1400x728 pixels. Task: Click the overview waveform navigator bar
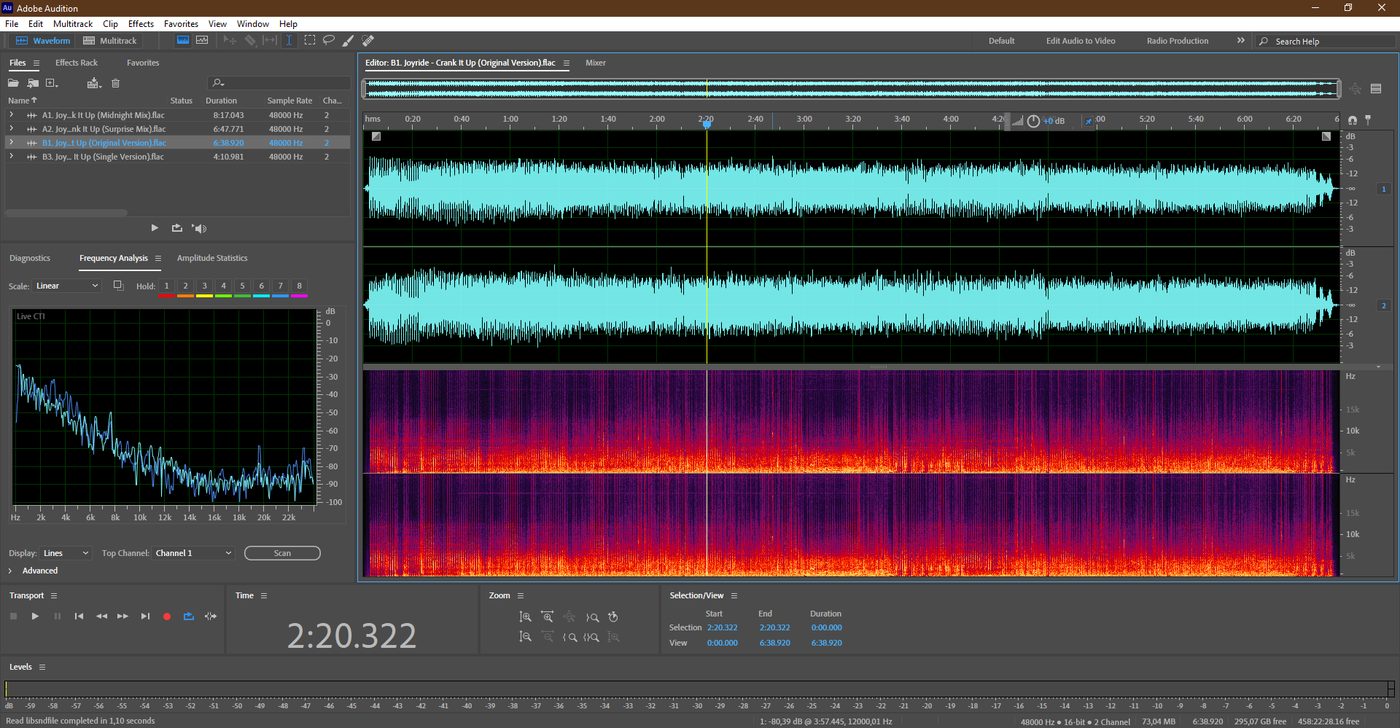852,89
